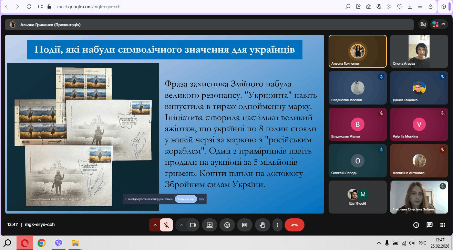Show the participants list with 29 people
453x250 pixels.
(439, 24)
